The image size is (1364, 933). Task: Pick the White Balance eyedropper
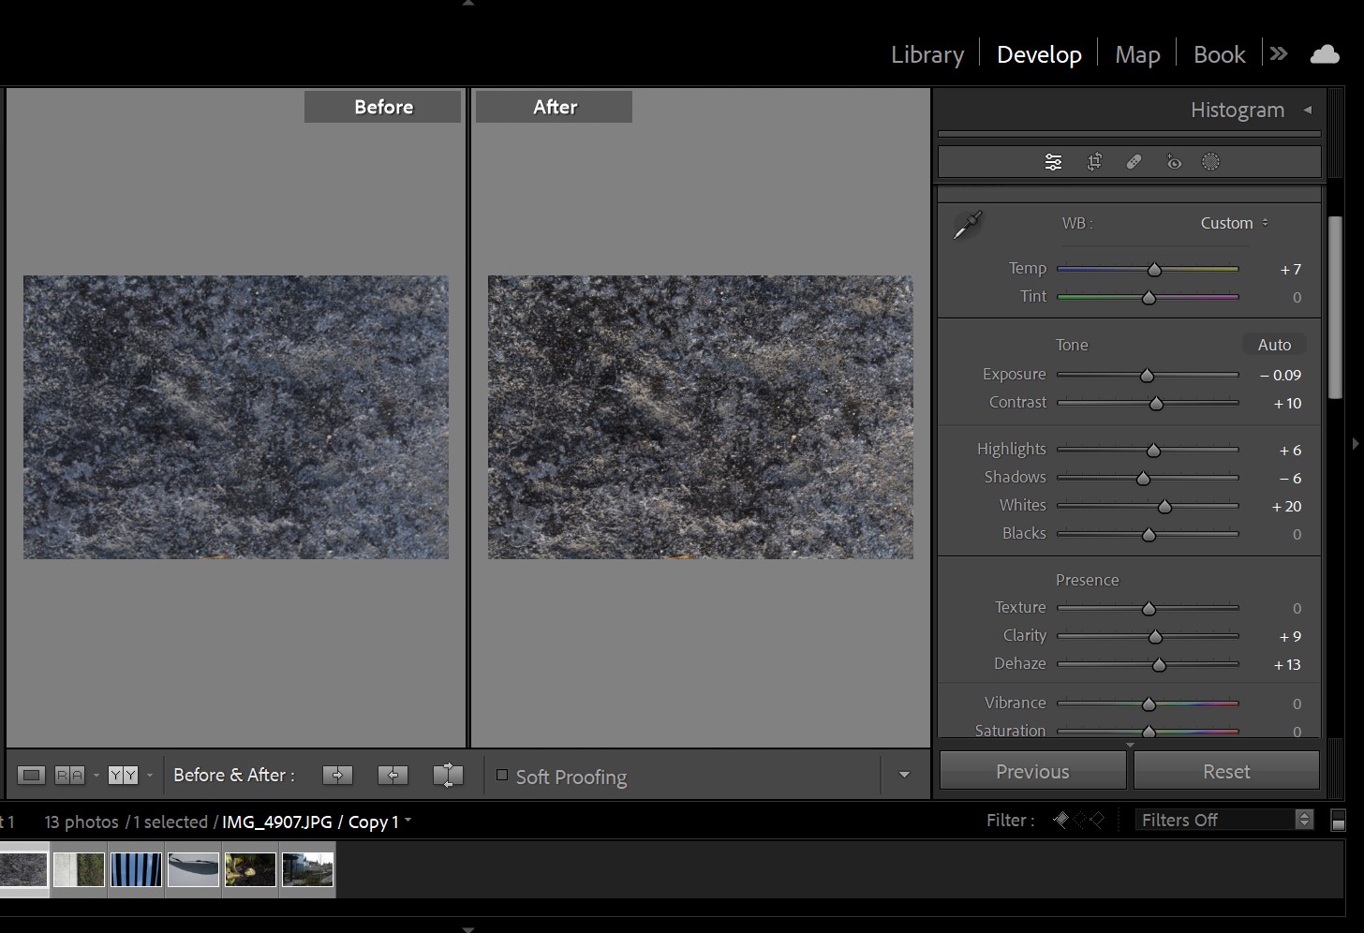point(967,225)
